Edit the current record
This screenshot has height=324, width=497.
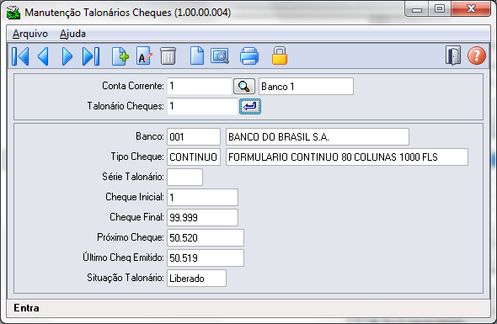pyautogui.click(x=144, y=56)
